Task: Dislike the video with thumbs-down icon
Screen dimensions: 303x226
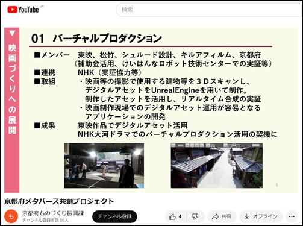Action: [195, 216]
